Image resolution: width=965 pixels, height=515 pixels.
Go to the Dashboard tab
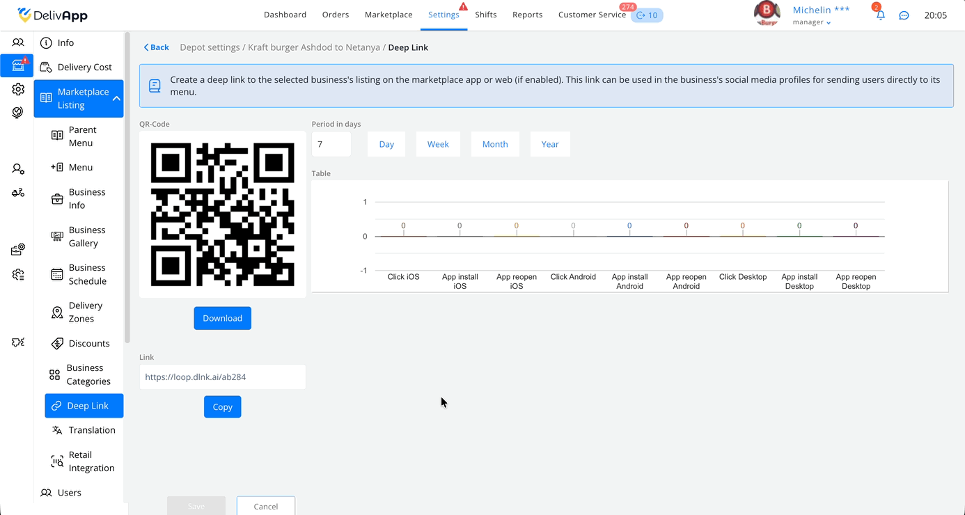285,15
